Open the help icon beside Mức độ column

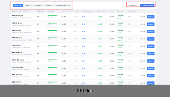coord(54,11)
